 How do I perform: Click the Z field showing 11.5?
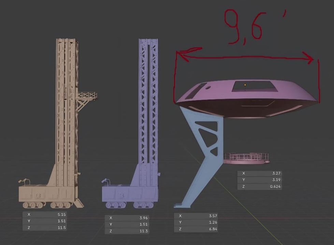click(x=44, y=228)
